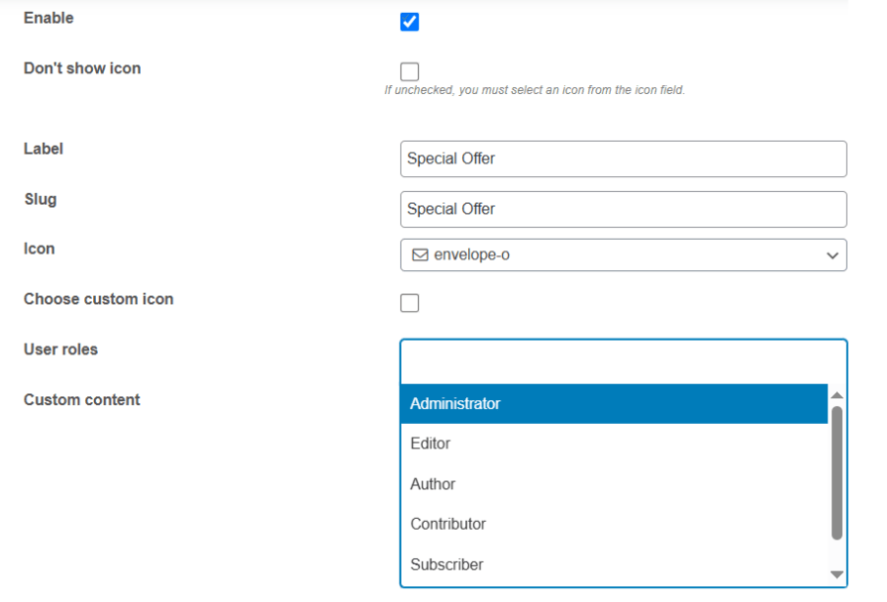
Task: Check the Don't show icon checkbox
Action: [x=409, y=70]
